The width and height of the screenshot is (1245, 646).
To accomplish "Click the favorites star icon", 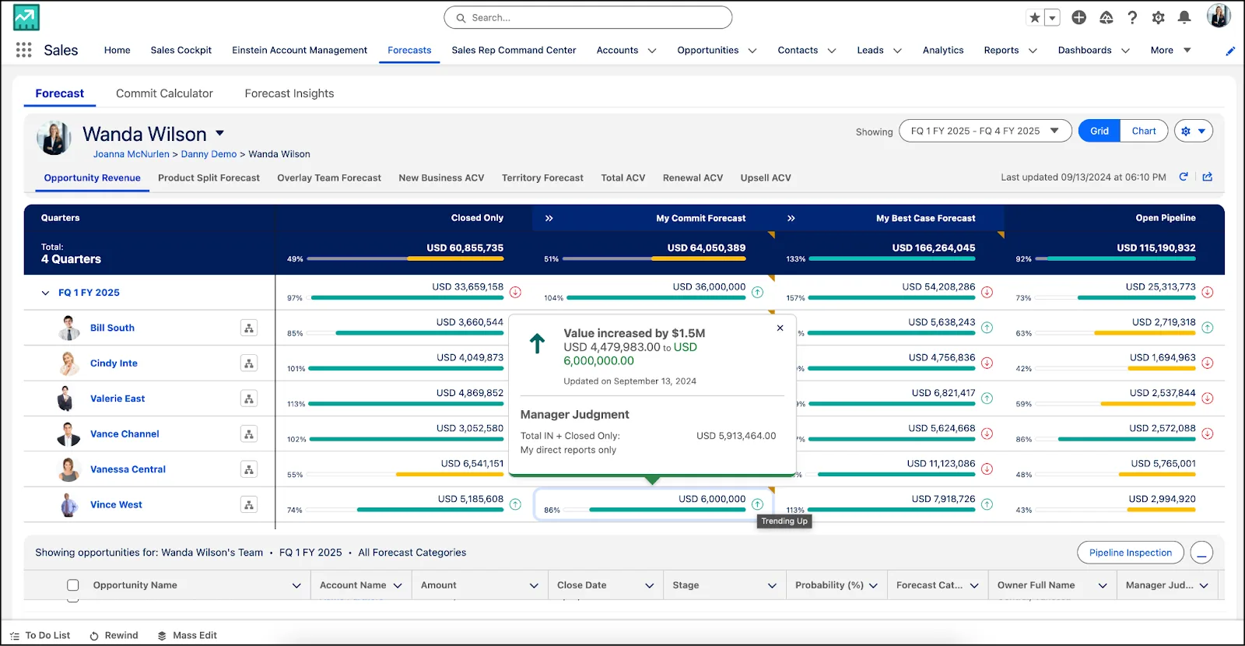I will tap(1034, 18).
